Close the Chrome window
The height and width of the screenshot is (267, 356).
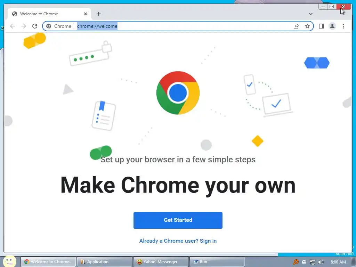(343, 7)
